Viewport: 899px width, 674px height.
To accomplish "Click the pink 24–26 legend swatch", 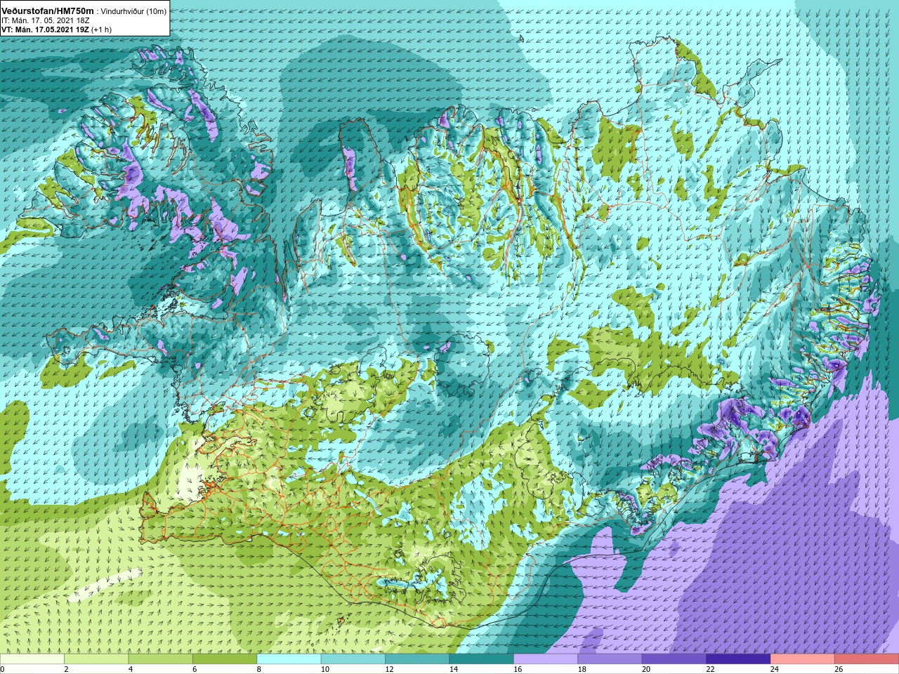I will point(803,659).
